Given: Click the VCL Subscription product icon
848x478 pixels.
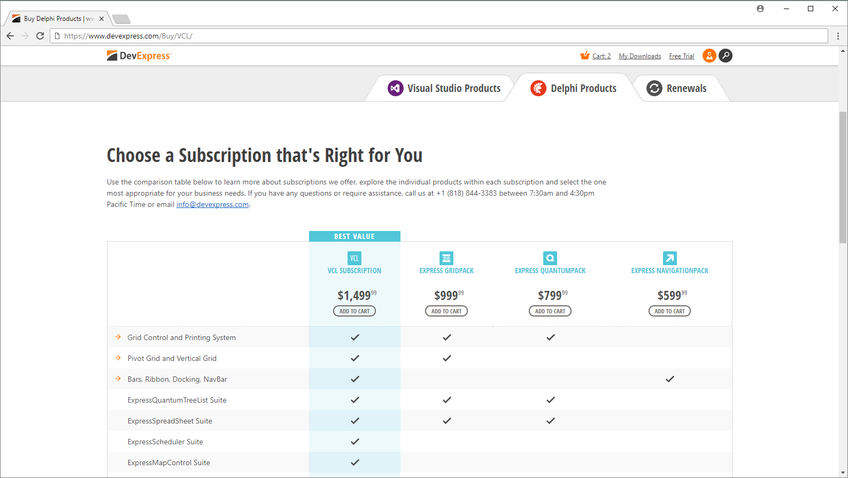Looking at the screenshot, I should (354, 258).
